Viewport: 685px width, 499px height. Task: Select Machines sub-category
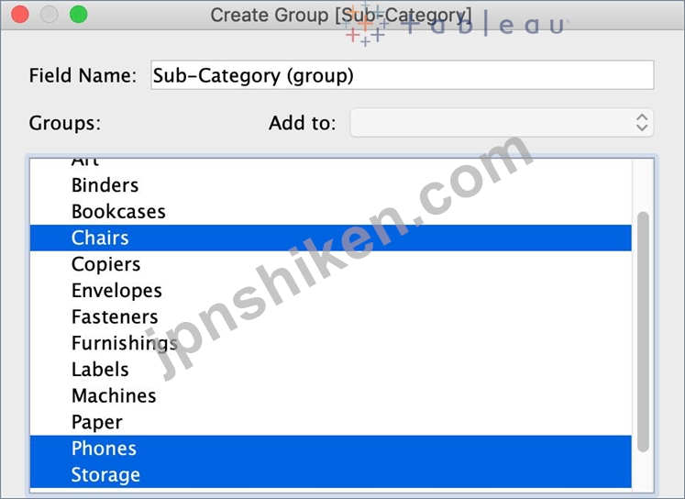[x=331, y=396]
